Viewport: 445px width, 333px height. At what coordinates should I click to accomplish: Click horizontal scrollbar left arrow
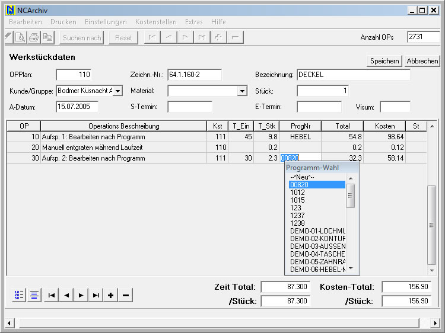[9, 323]
